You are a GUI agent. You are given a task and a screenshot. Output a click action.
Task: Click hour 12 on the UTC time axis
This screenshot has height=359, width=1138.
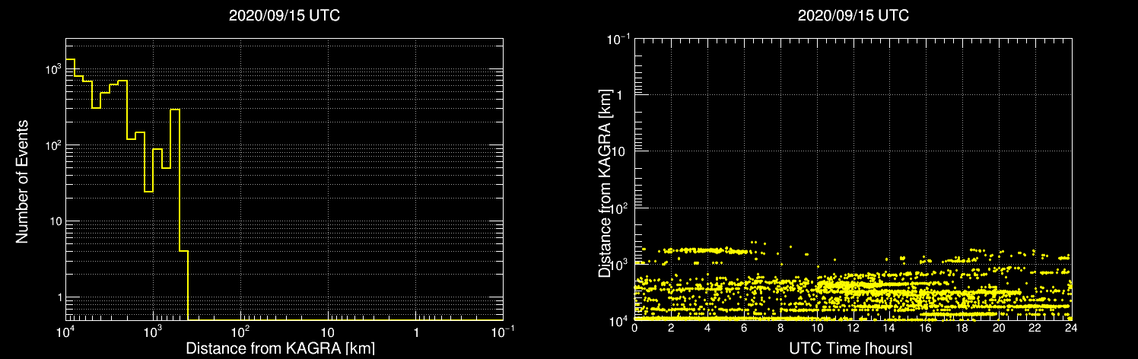853,329
